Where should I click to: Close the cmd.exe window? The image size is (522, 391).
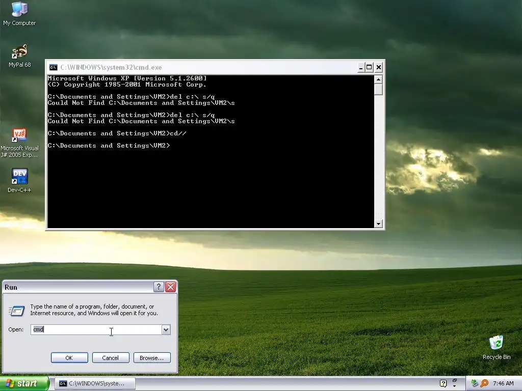tap(379, 68)
